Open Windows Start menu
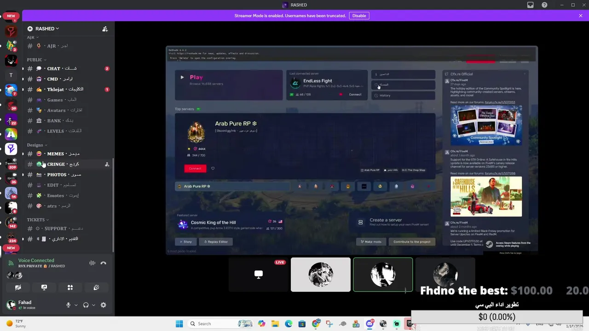This screenshot has width=589, height=331. coord(179,324)
